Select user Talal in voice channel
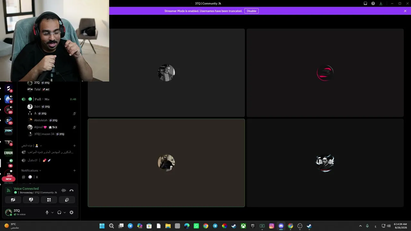 pyautogui.click(x=51, y=90)
